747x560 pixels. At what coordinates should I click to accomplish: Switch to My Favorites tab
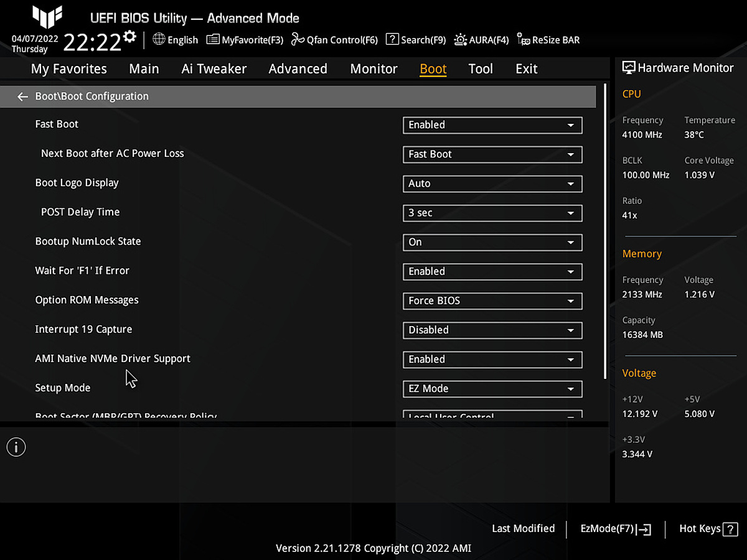point(69,69)
